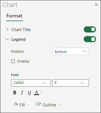Viewport: 101px width, 113px height.
Task: Select the Format tab
Action: pos(14,16)
